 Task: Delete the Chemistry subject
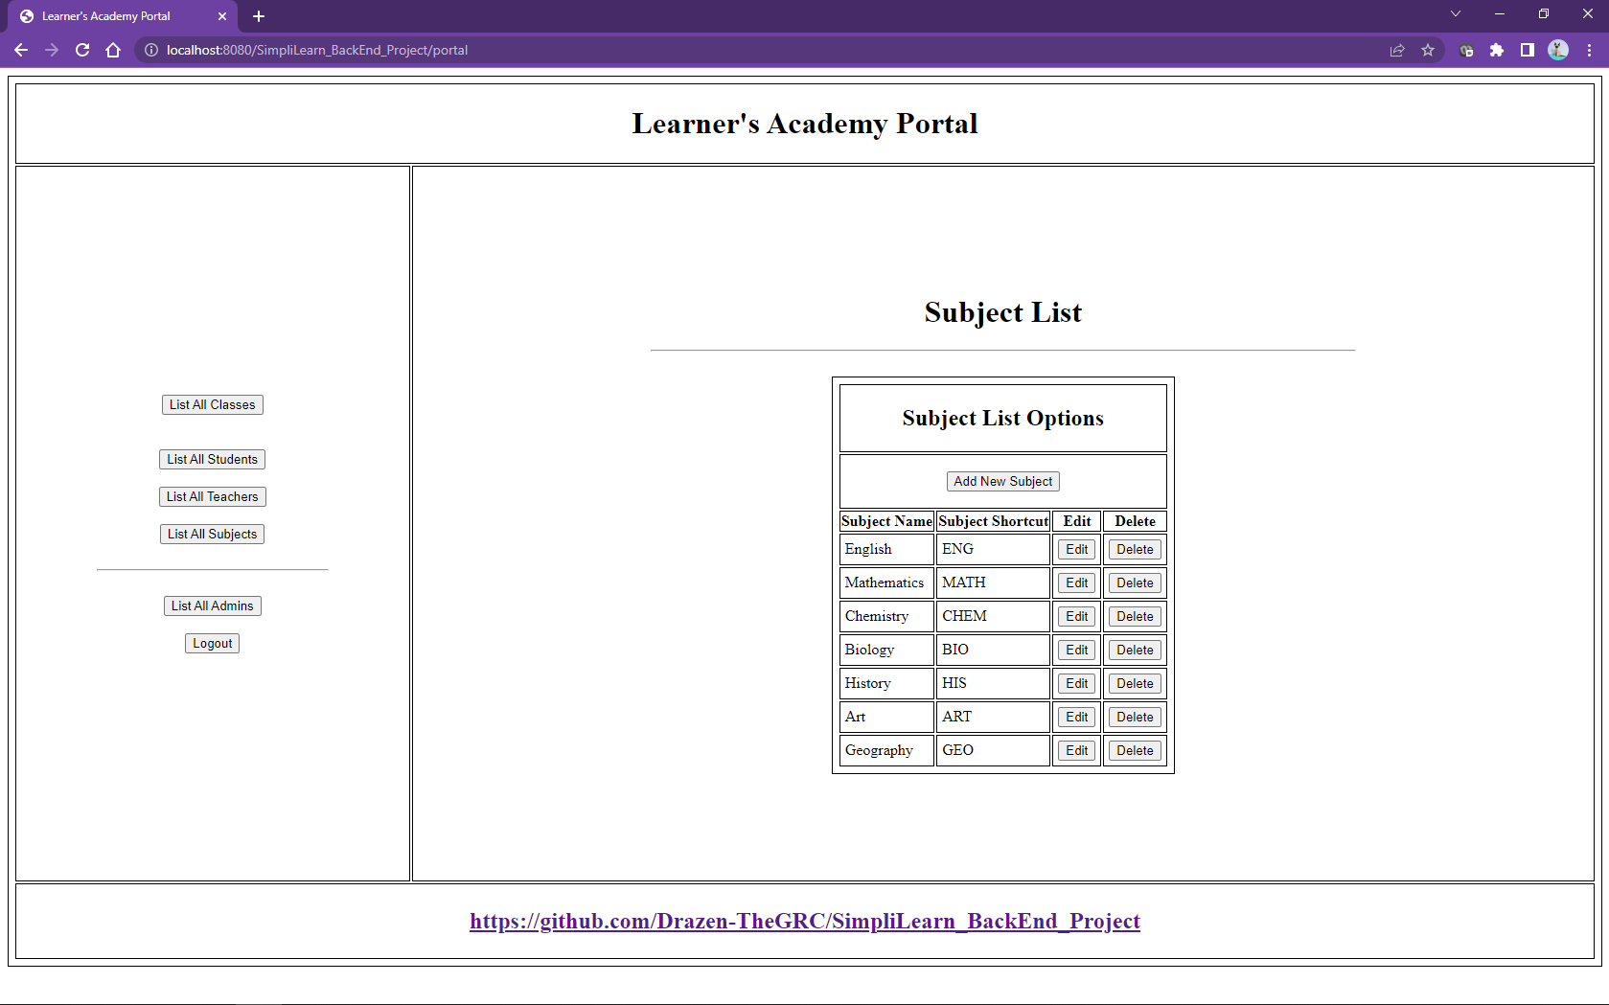point(1136,617)
